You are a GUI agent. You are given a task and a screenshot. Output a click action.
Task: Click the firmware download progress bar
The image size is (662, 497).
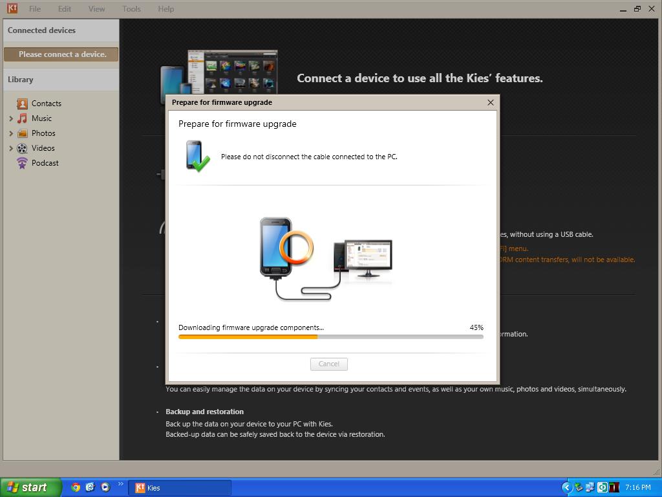tap(331, 337)
